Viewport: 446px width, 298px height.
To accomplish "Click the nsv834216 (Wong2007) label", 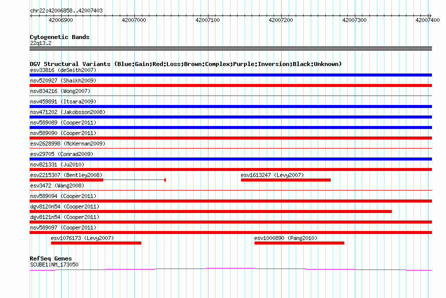I will coord(60,91).
